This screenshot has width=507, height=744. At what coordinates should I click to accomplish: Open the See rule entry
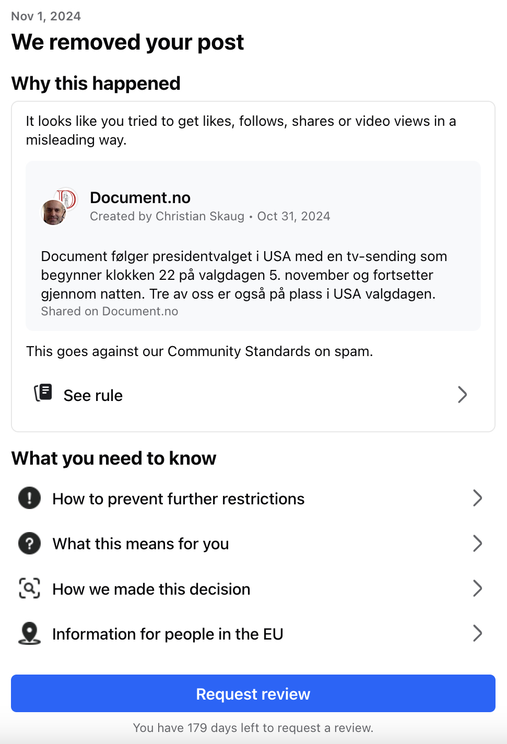[x=93, y=396]
